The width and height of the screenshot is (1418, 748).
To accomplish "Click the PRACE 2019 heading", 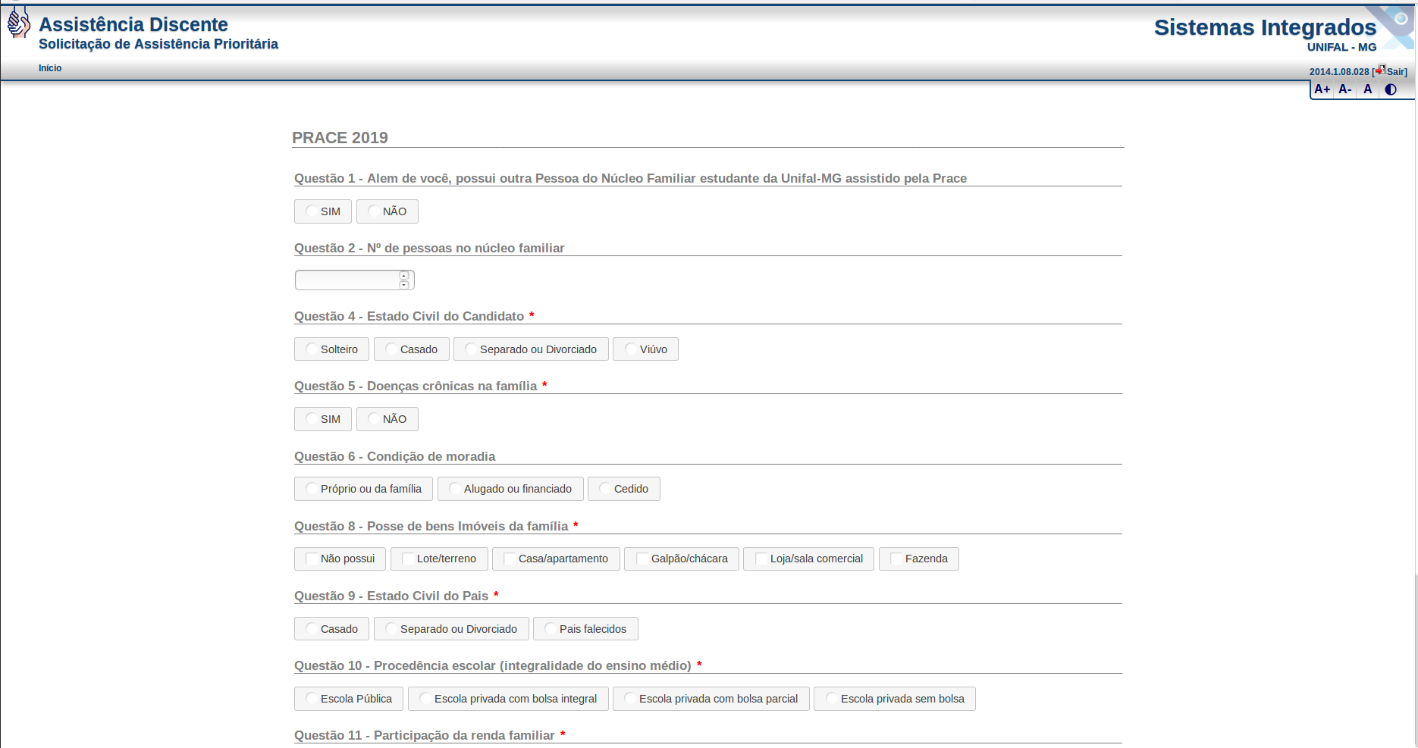I will point(340,138).
